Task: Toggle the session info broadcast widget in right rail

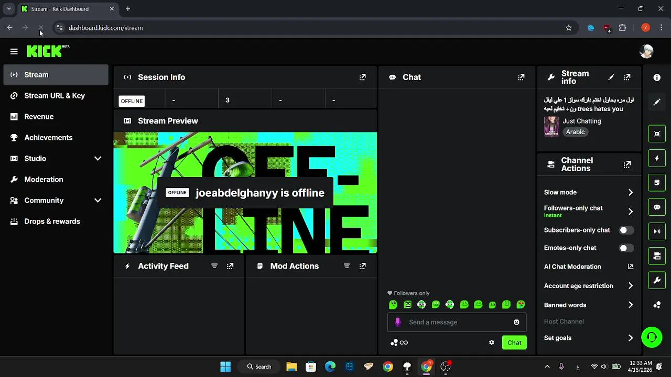Action: [657, 231]
